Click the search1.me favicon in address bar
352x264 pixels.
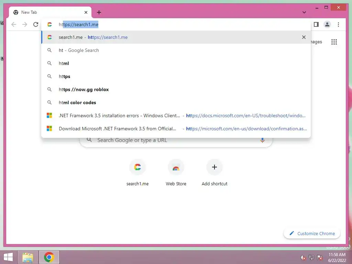point(49,24)
